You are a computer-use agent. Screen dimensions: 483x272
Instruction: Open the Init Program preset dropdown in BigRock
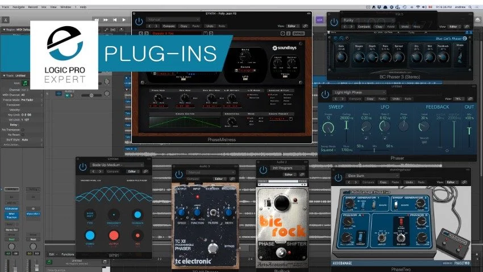pyautogui.click(x=288, y=168)
